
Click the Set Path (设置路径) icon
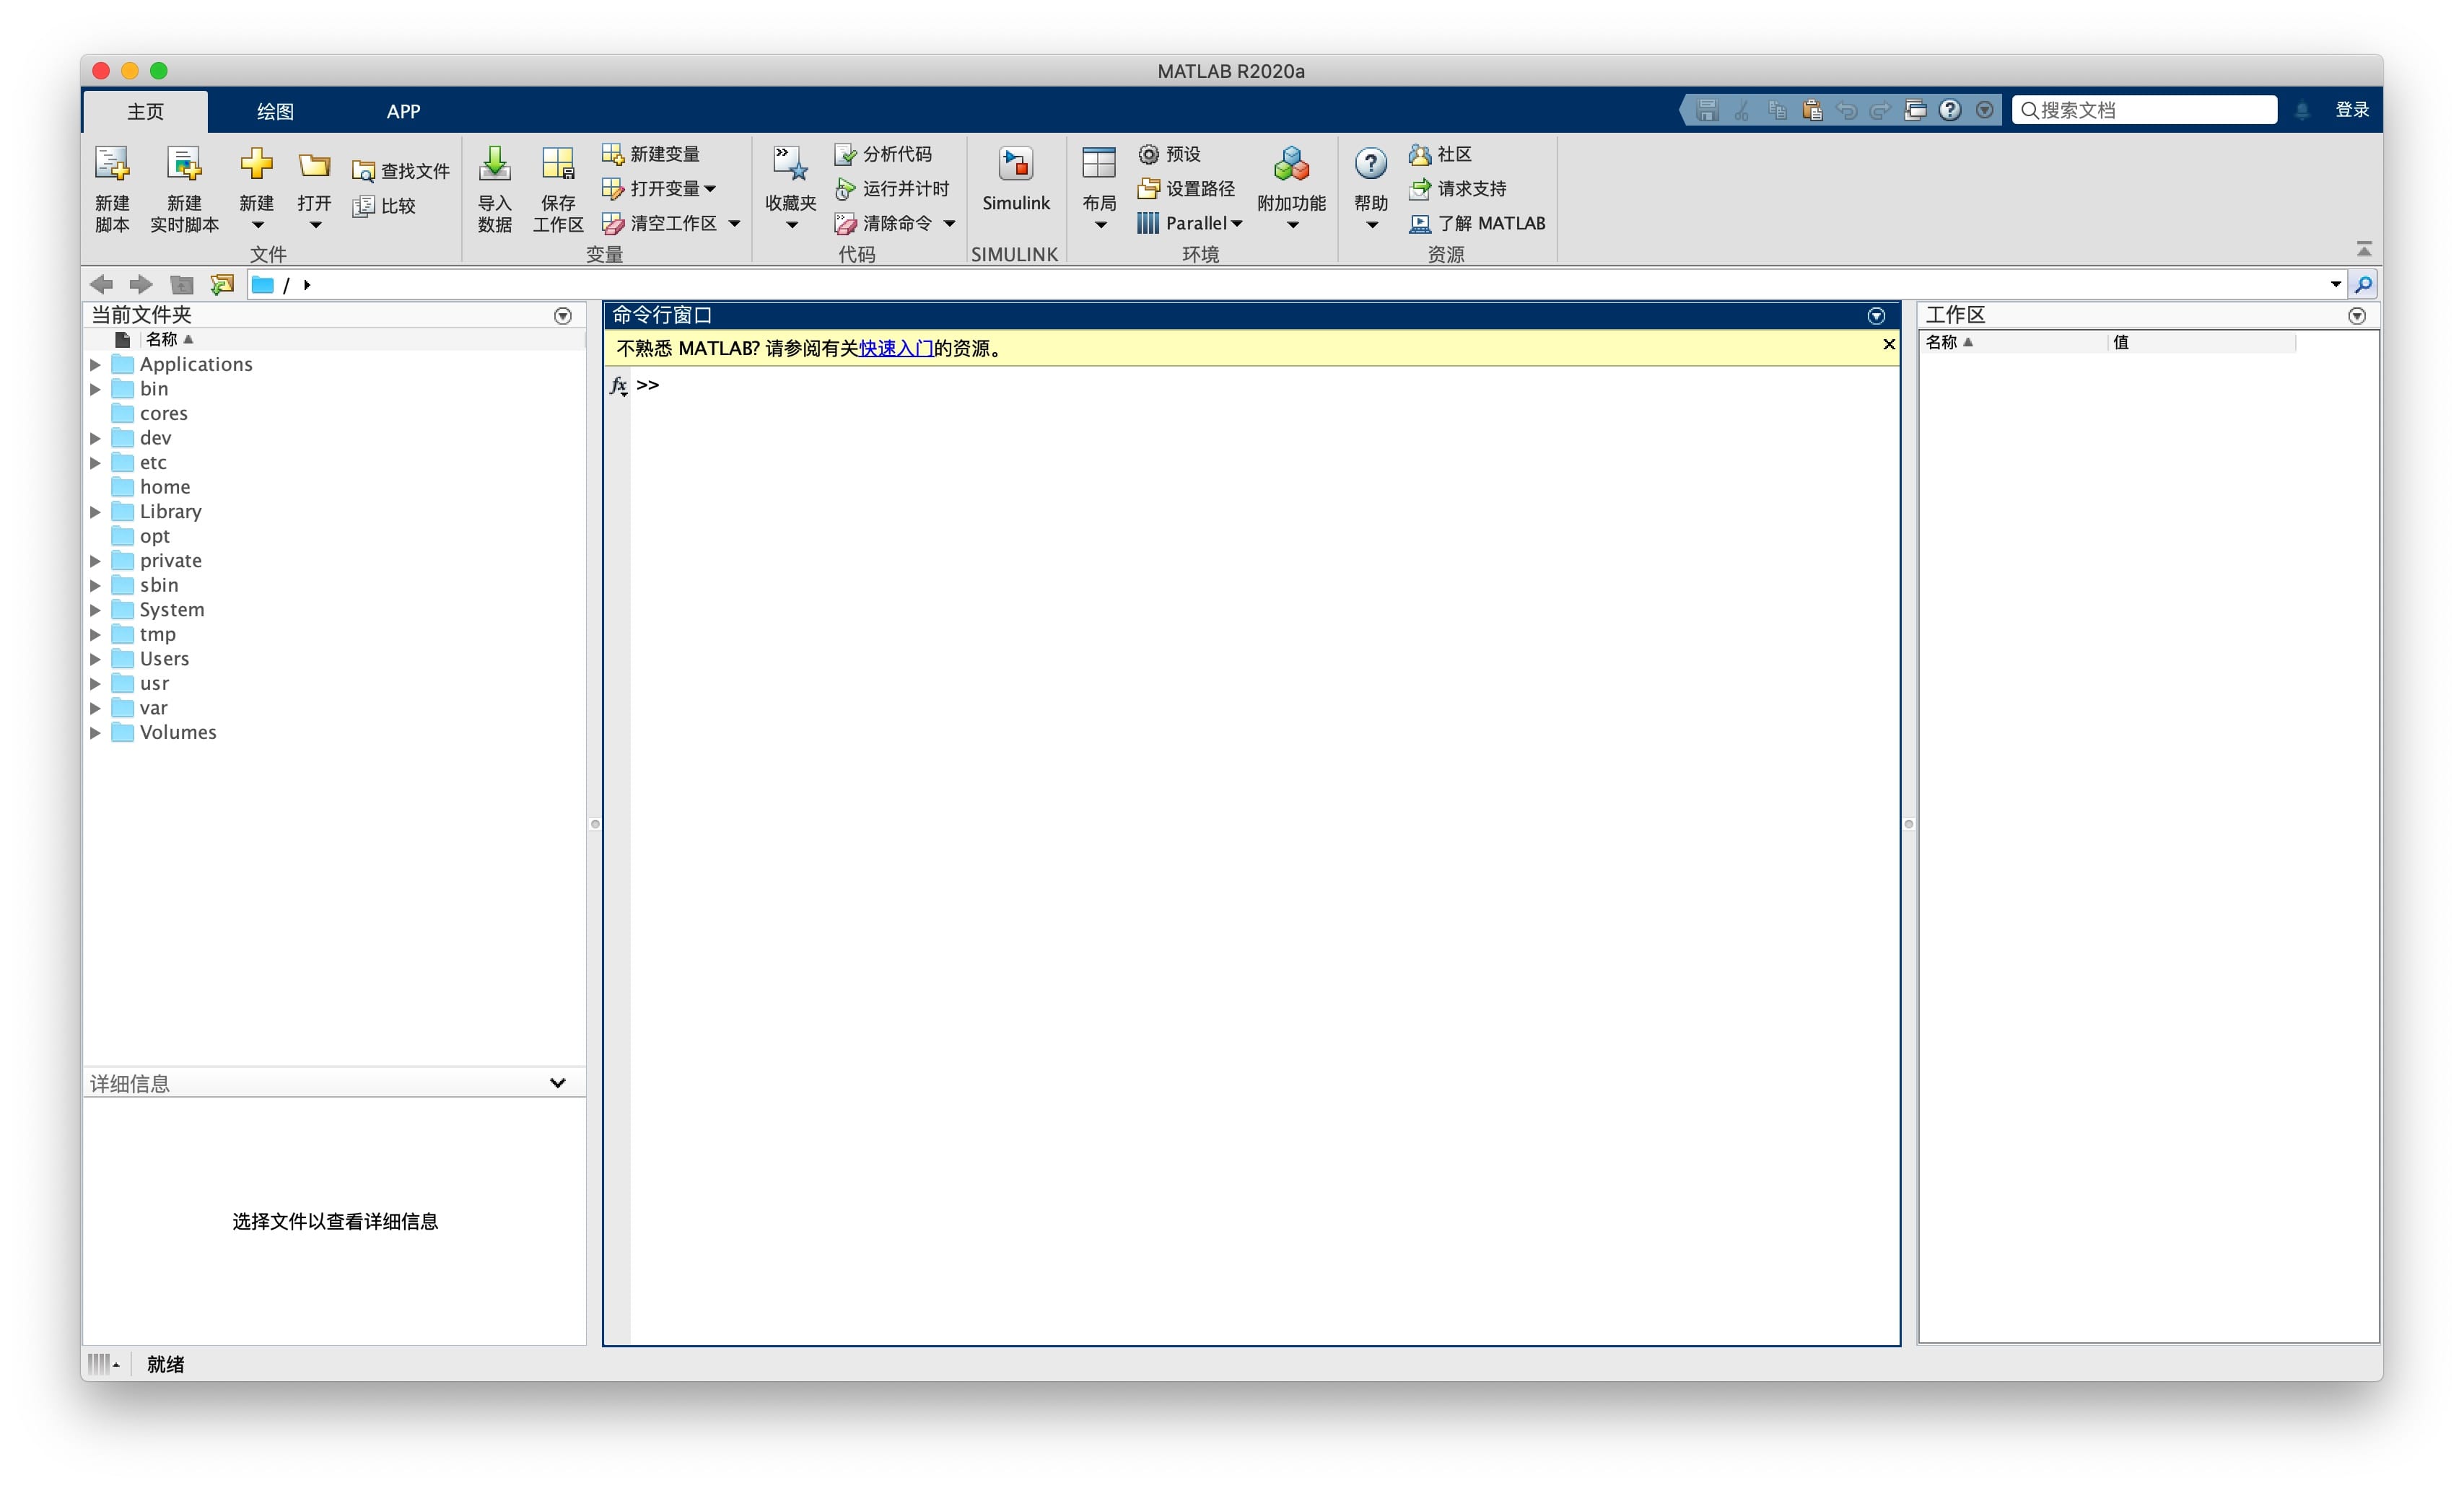point(1148,189)
